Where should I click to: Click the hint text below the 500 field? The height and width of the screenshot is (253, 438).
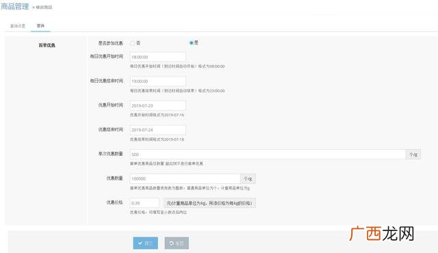pos(166,163)
